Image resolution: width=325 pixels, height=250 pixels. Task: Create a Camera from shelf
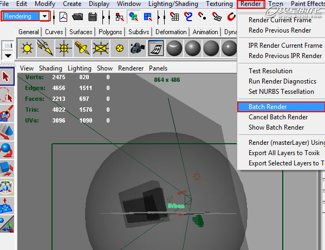coord(137,48)
